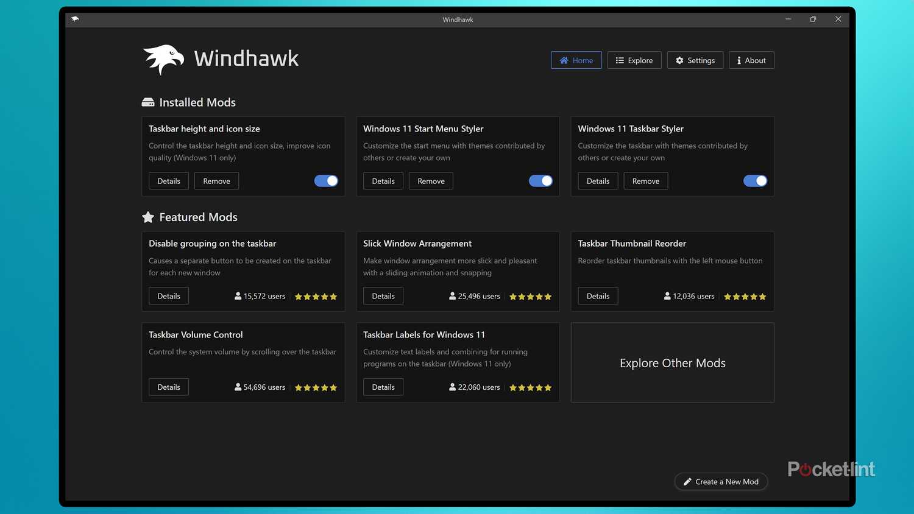
Task: Click the Featured Mods star icon
Action: pos(147,216)
